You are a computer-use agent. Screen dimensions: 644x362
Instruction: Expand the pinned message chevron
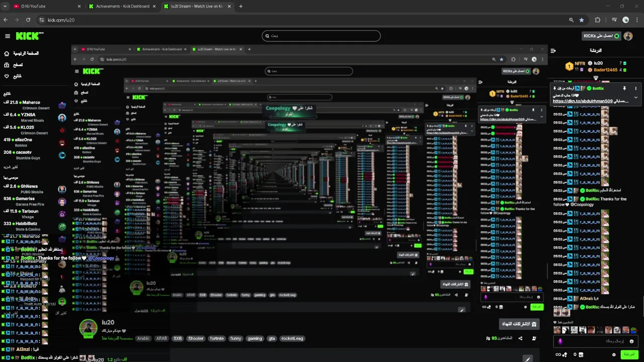point(635,98)
